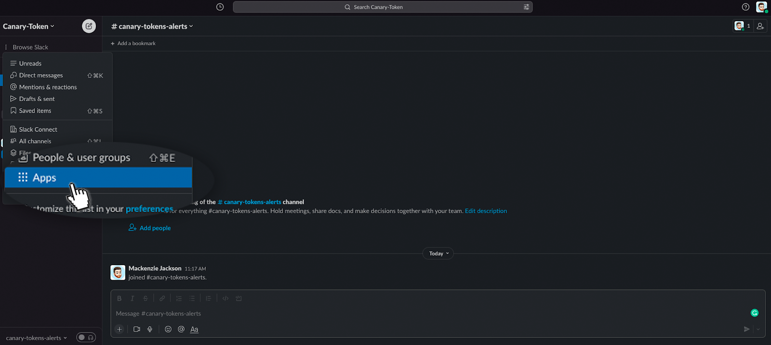771x345 pixels.
Task: Toggle italic formatting
Action: coord(132,298)
